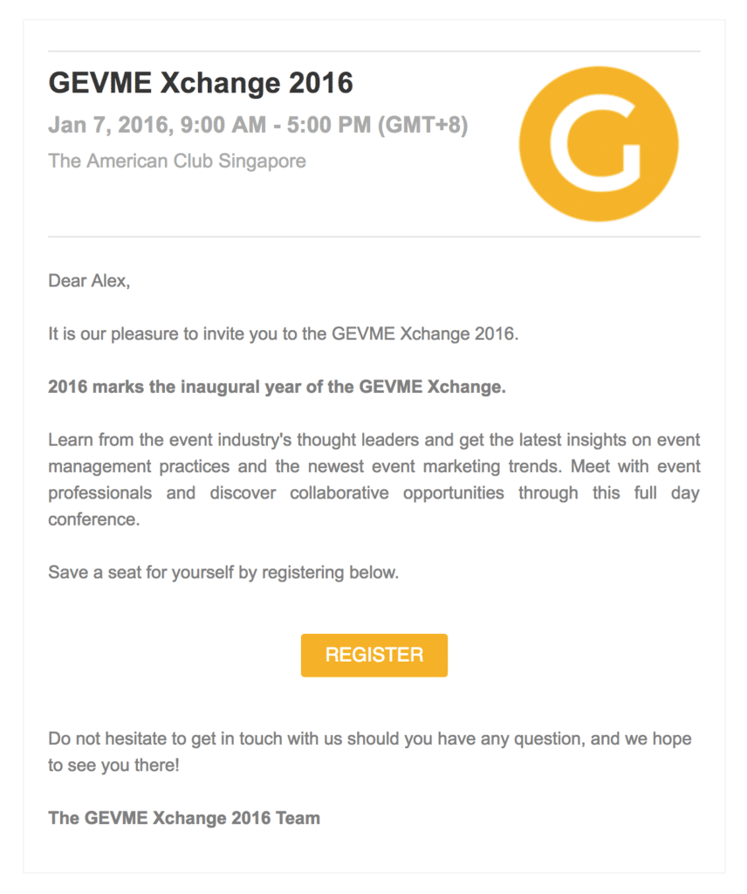The image size is (747, 894).
Task: Click the horizontal divider above the greeting
Action: (x=373, y=236)
